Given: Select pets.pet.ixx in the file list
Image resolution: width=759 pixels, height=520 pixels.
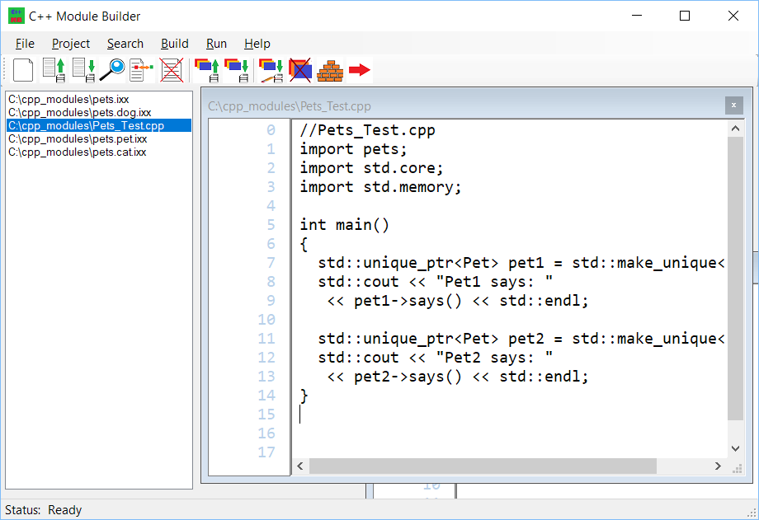Looking at the screenshot, I should (99, 138).
